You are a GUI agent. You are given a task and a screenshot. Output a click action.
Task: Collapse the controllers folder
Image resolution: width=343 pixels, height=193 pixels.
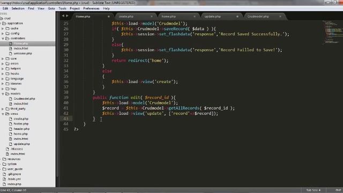(3, 38)
